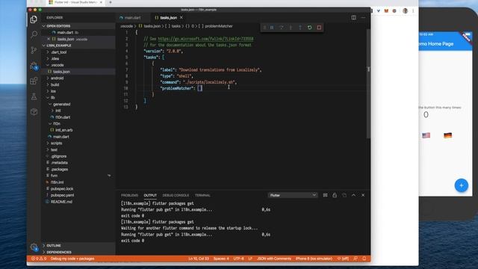This screenshot has width=478, height=269.
Task: Stop the debug session
Action: pos(319,28)
